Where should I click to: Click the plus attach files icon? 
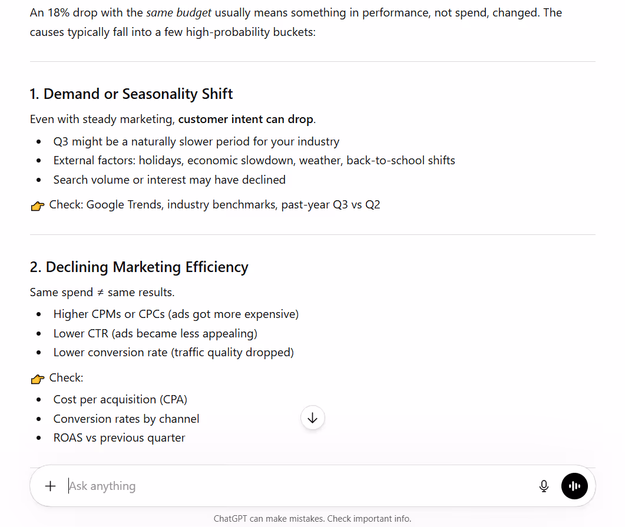(50, 486)
